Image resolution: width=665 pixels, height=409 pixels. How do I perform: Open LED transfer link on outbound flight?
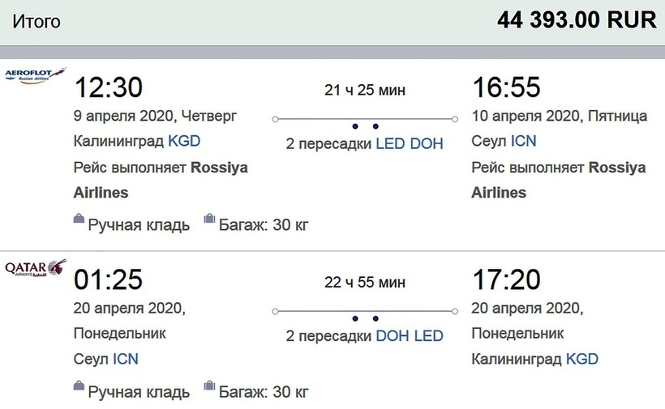391,143
